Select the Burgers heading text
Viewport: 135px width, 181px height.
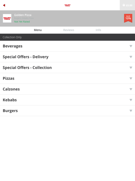click(10, 111)
